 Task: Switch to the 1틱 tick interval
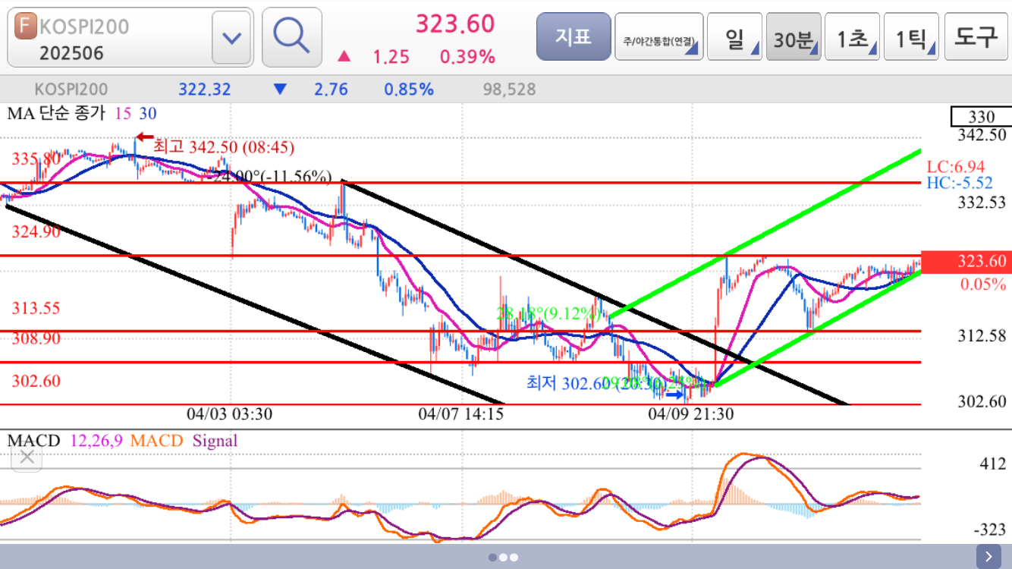coord(911,37)
